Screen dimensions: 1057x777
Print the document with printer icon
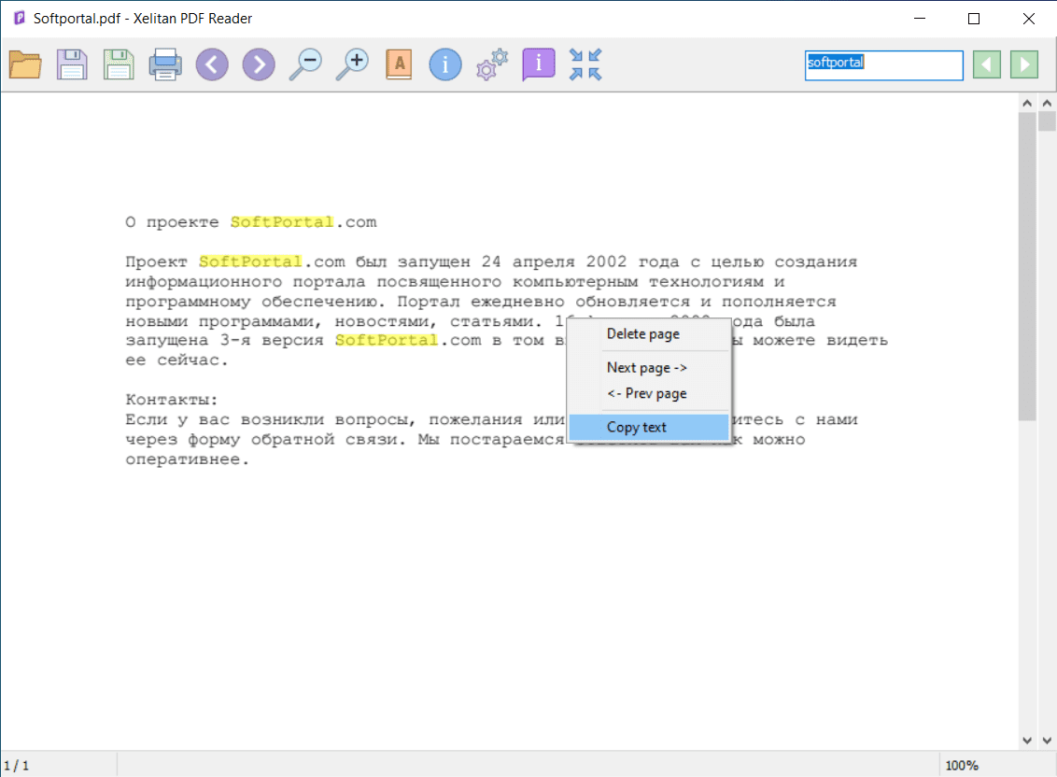[x=165, y=64]
